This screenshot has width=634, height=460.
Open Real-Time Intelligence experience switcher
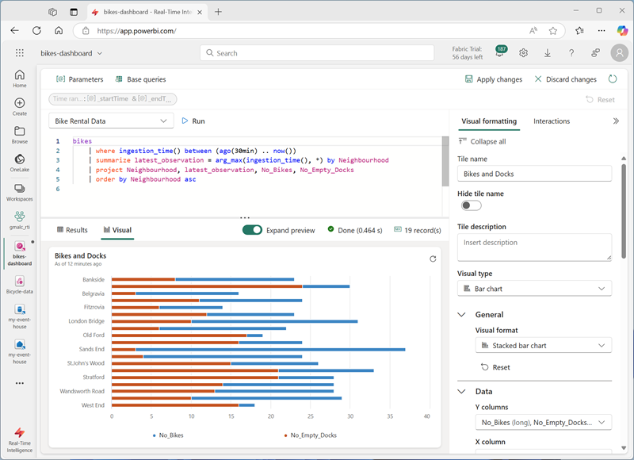tap(19, 439)
